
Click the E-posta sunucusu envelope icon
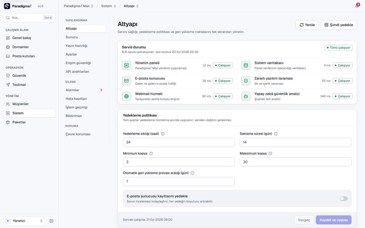click(126, 81)
